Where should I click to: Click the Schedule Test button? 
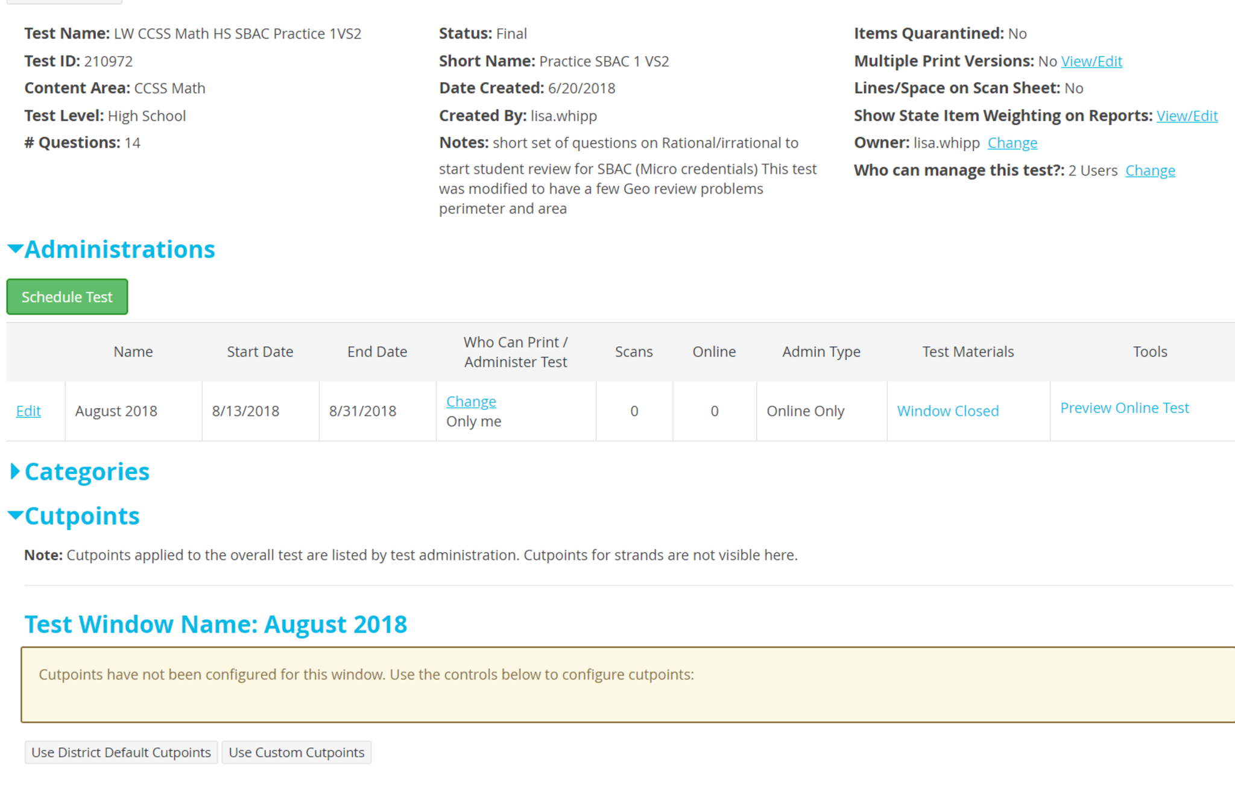tap(67, 297)
